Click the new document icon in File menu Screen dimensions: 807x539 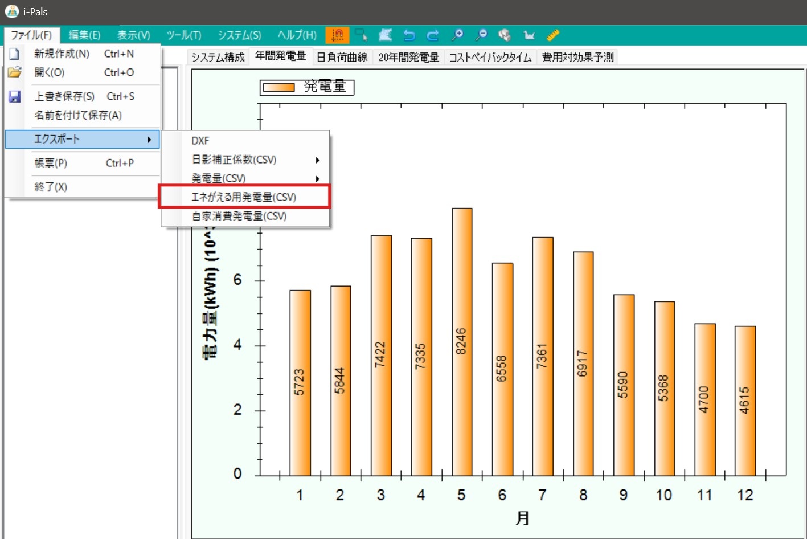[x=14, y=54]
